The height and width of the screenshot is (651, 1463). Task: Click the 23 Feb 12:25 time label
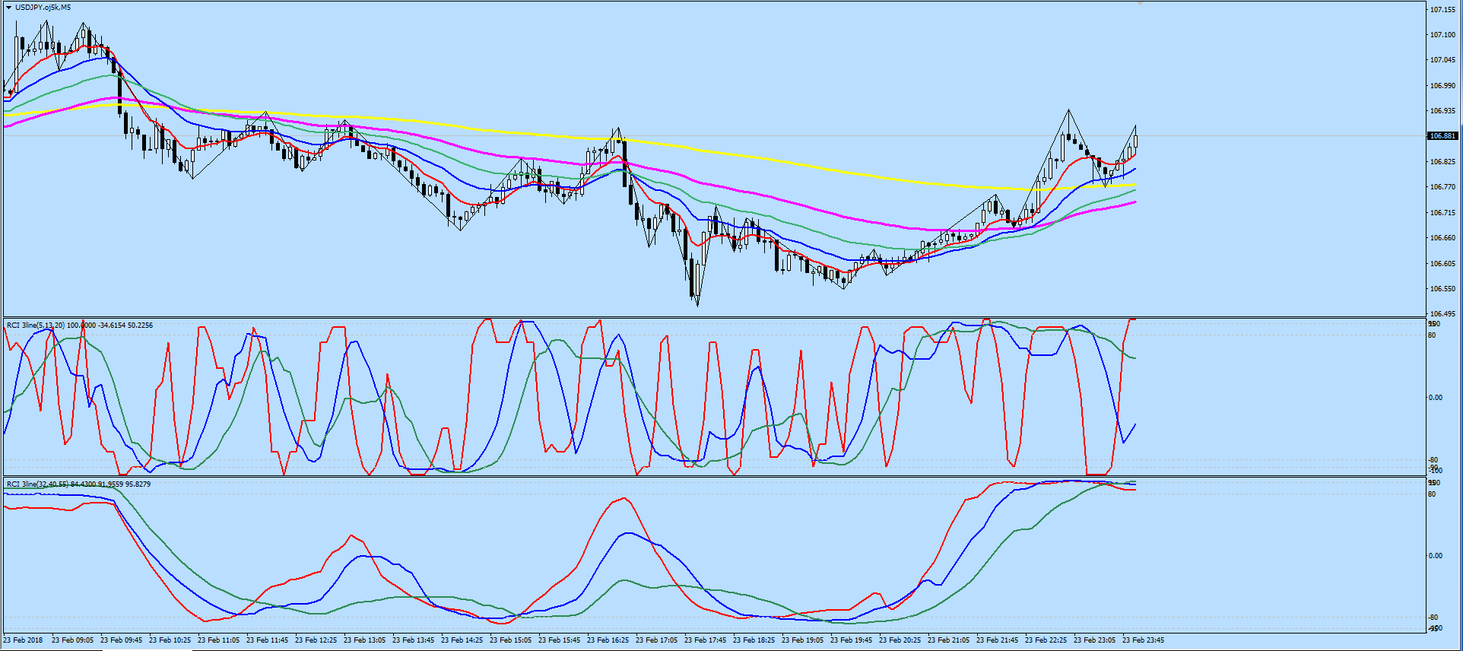(x=316, y=640)
